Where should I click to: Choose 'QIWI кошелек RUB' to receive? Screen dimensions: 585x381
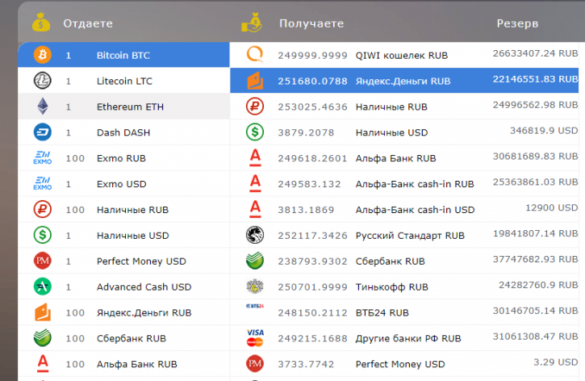[404, 55]
